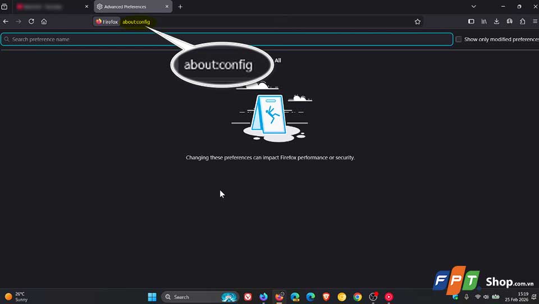This screenshot has height=304, width=539.
Task: Open the Edge Canary taskbar icon
Action: (x=295, y=297)
